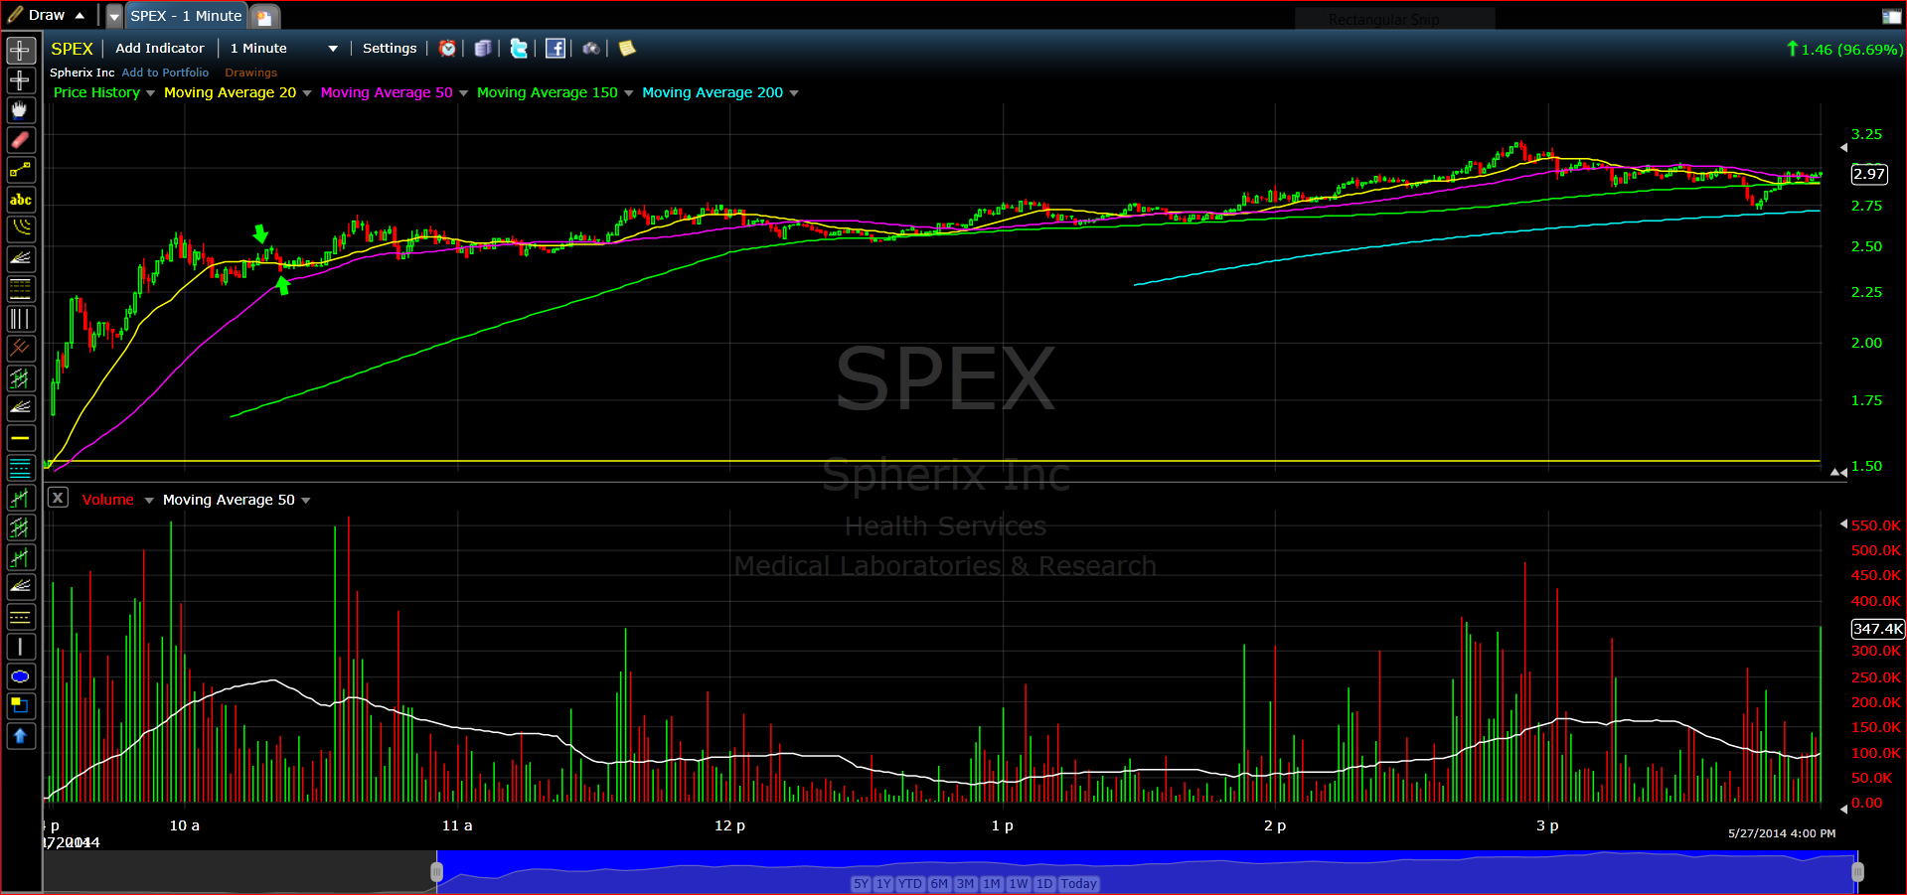
Task: Jump to the Today range
Action: [1079, 883]
